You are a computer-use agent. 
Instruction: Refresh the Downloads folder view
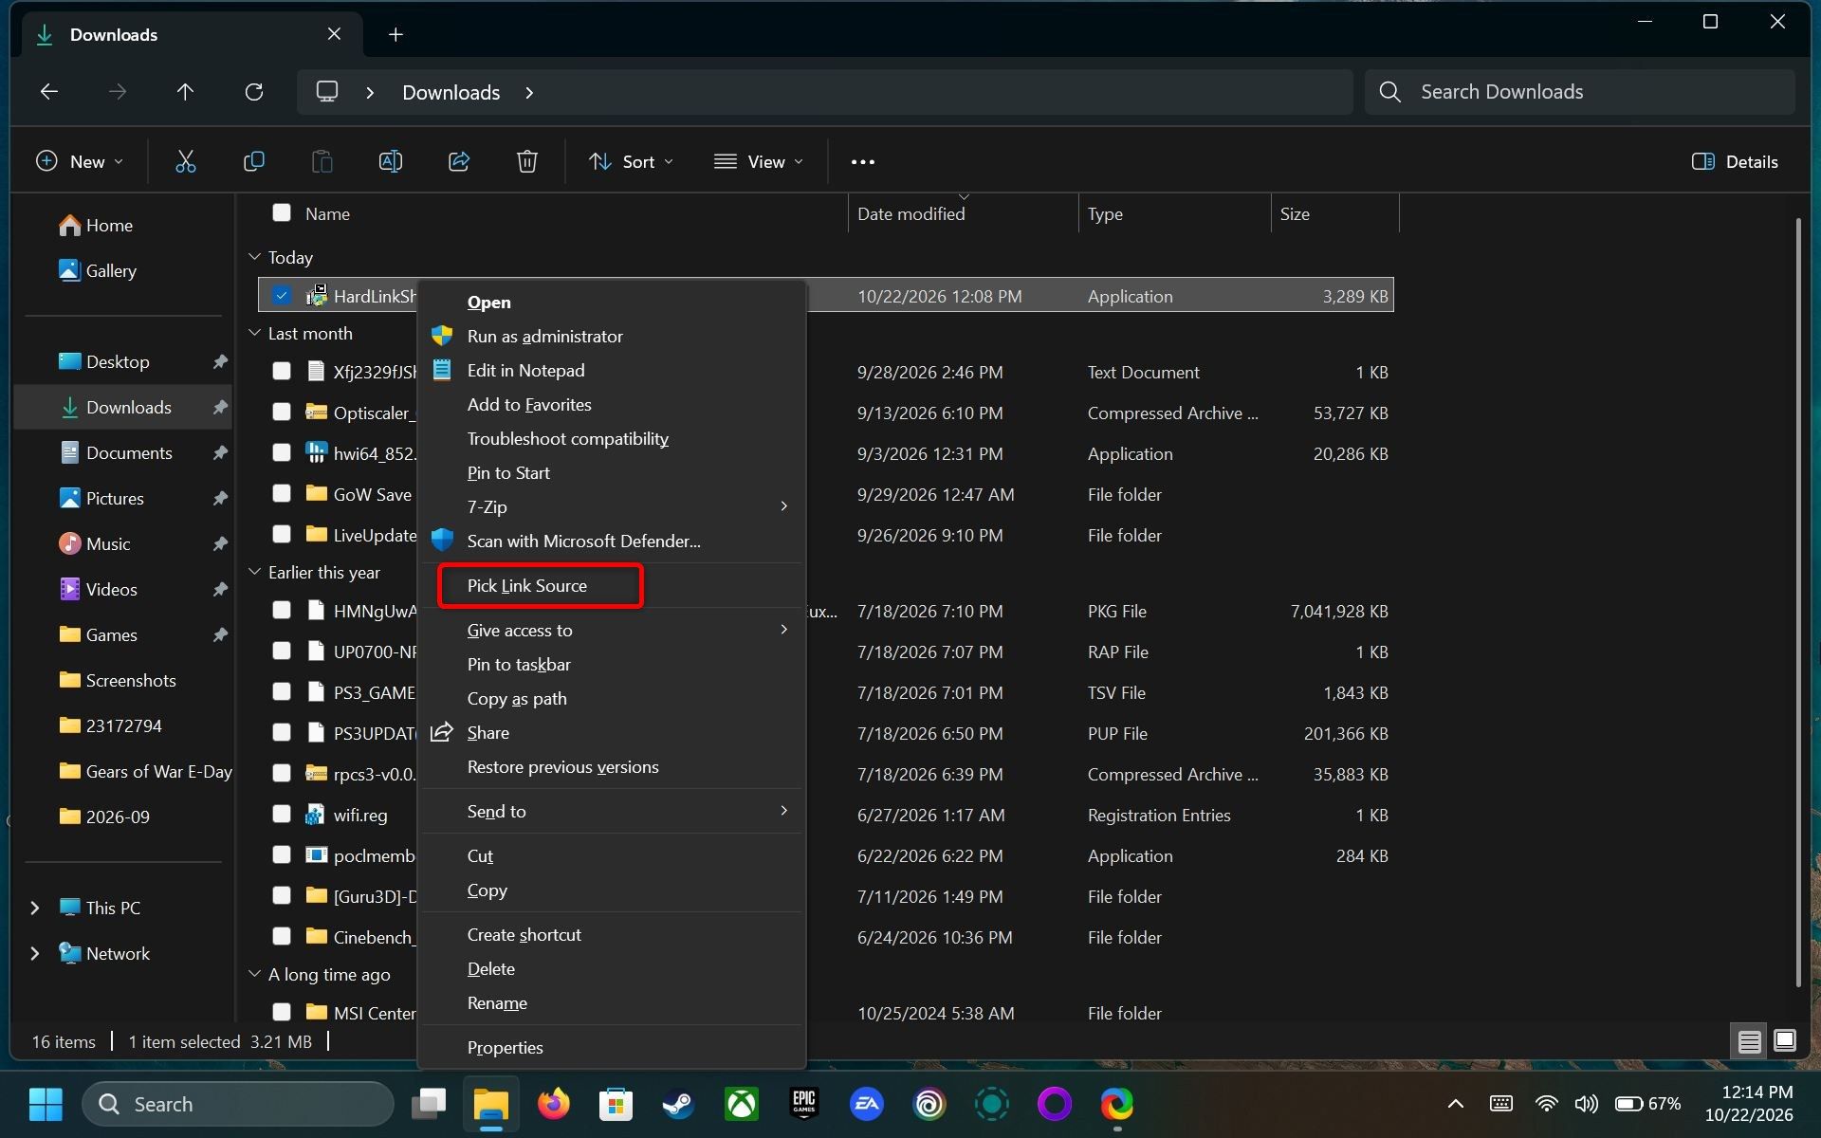point(253,92)
